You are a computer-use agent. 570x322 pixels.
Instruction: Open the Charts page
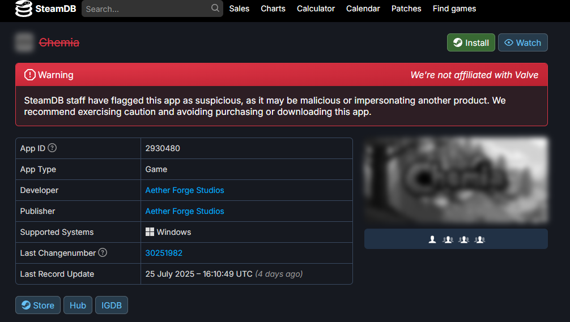point(273,8)
